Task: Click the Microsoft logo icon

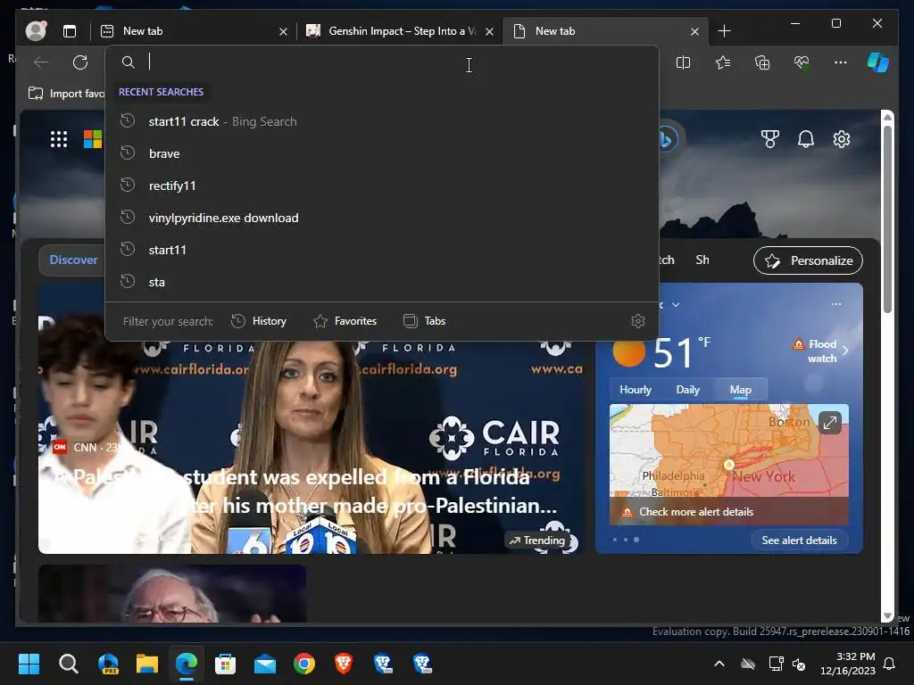Action: 93,139
